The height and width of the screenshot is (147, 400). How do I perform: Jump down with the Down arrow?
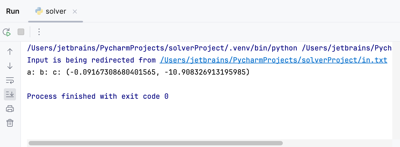[x=10, y=66]
